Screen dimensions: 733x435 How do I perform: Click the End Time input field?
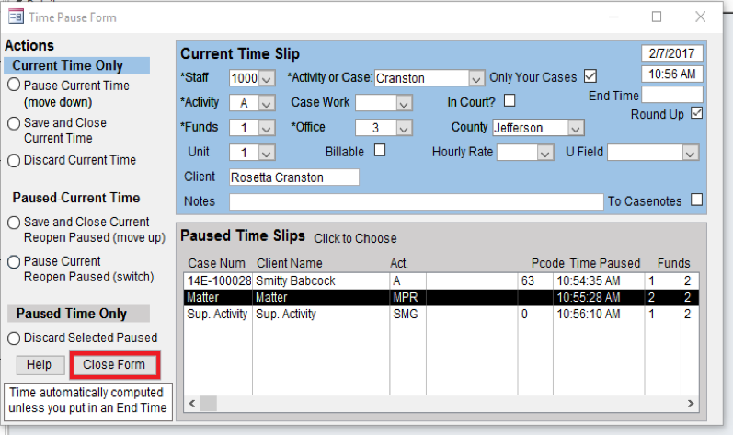[671, 95]
